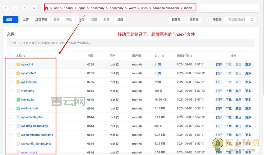
Task: Click the home icon in the path bar
Action: tap(47, 8)
